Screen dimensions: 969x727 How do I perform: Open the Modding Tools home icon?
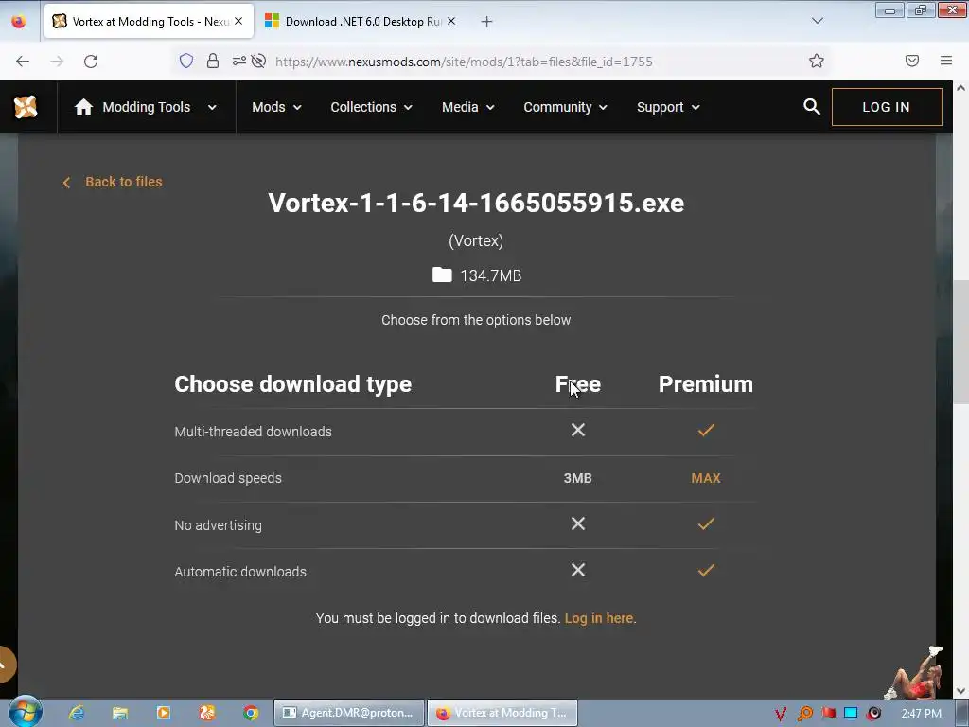pos(83,107)
